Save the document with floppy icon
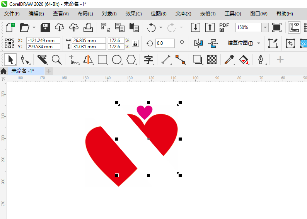This screenshot has width=307, height=219. click(45, 27)
